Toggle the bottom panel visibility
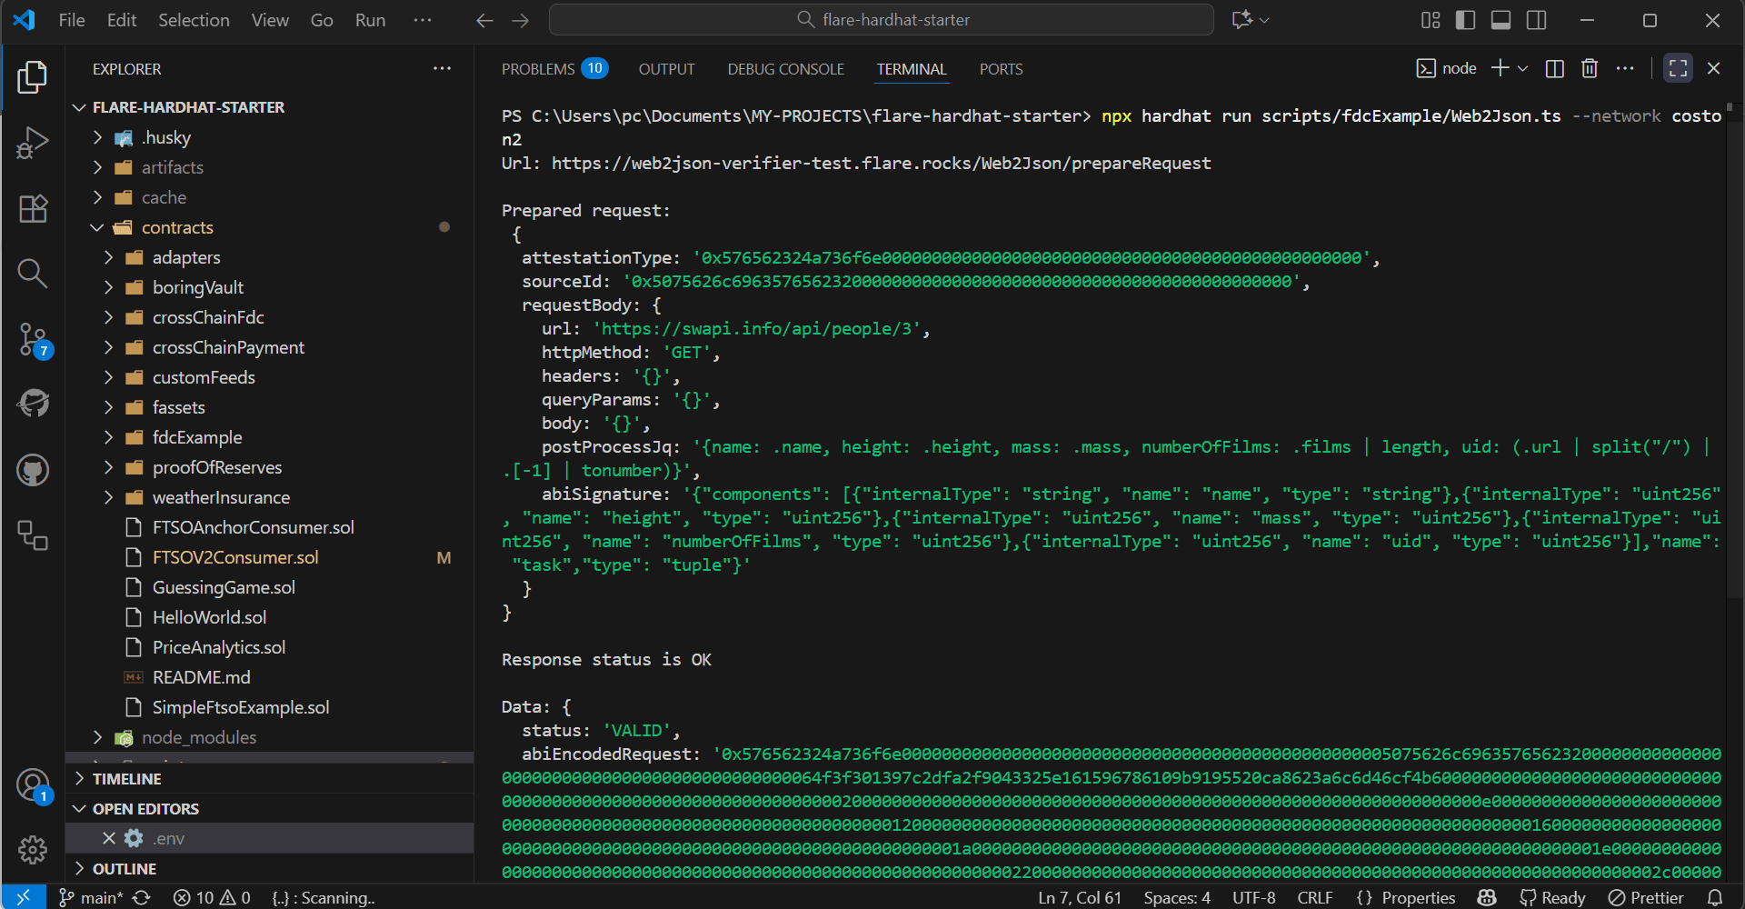This screenshot has width=1745, height=909. click(1501, 19)
